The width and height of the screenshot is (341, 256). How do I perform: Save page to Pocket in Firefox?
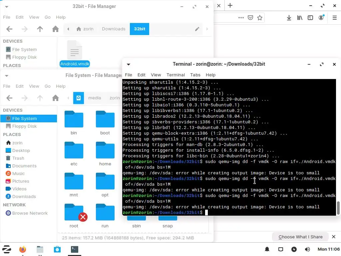point(250,18)
